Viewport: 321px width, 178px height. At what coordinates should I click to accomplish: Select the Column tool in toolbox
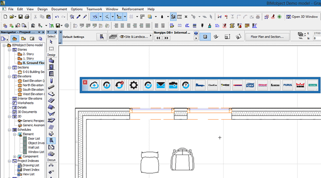51,80
